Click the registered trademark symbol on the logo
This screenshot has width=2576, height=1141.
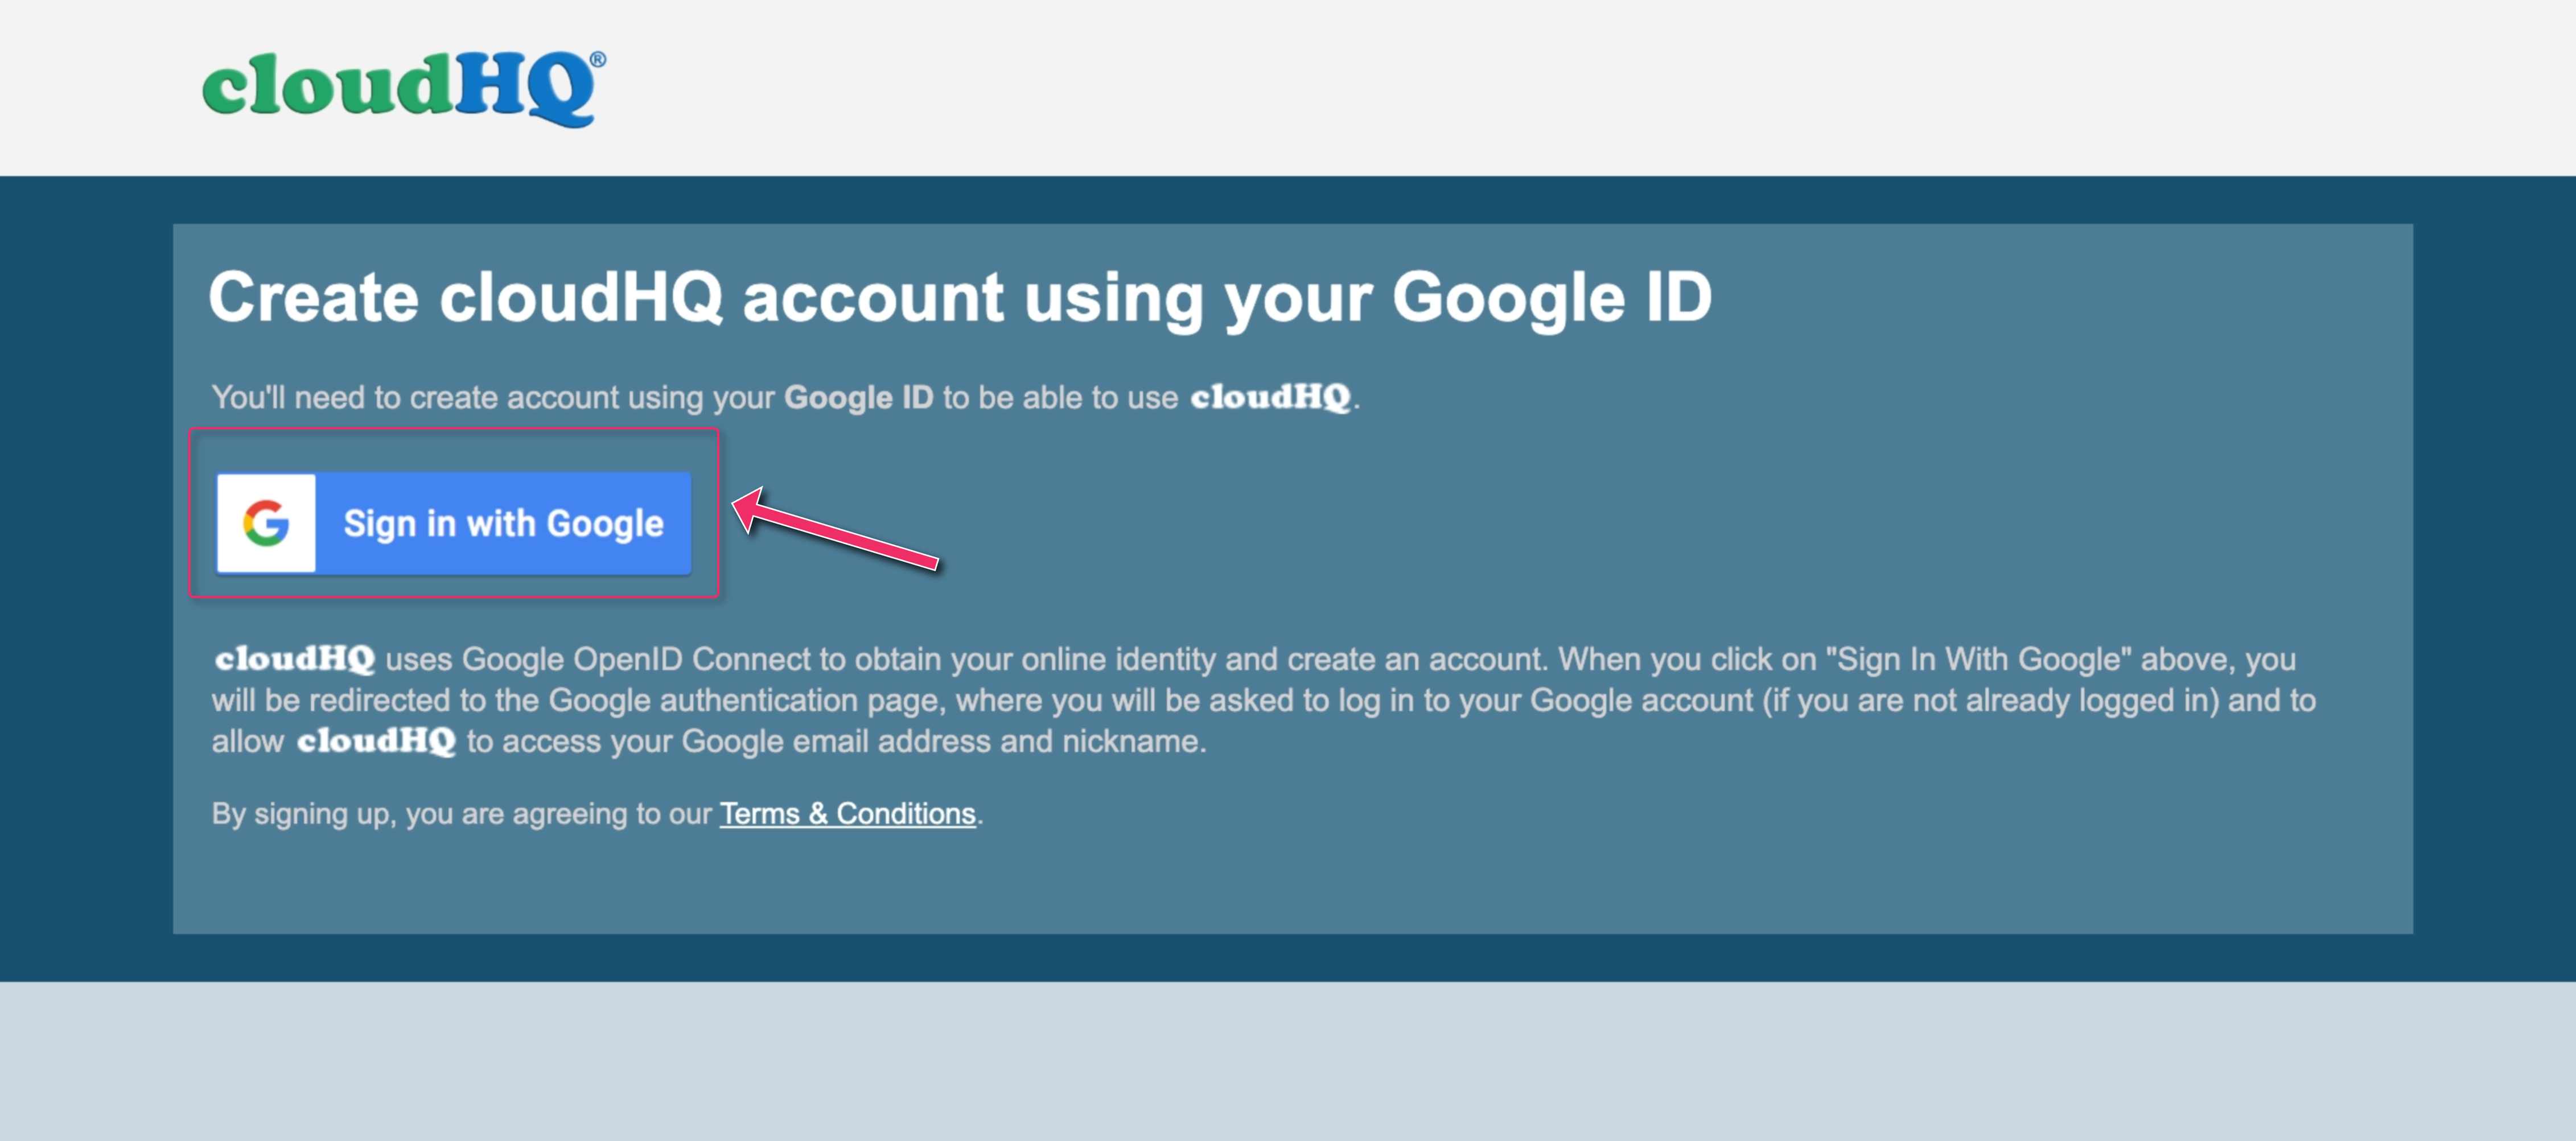[x=597, y=59]
